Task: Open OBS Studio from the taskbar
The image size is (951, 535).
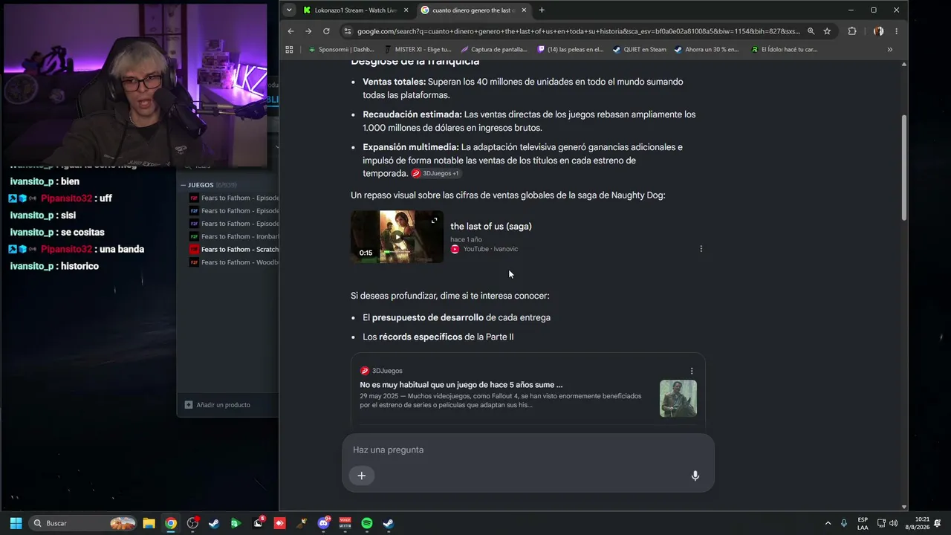Action: pyautogui.click(x=192, y=523)
